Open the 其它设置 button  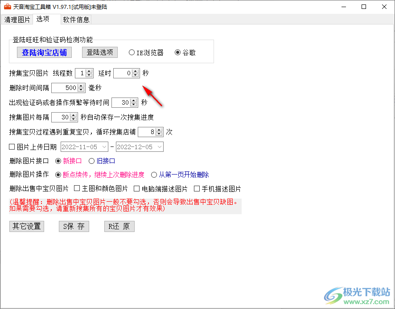(27, 226)
